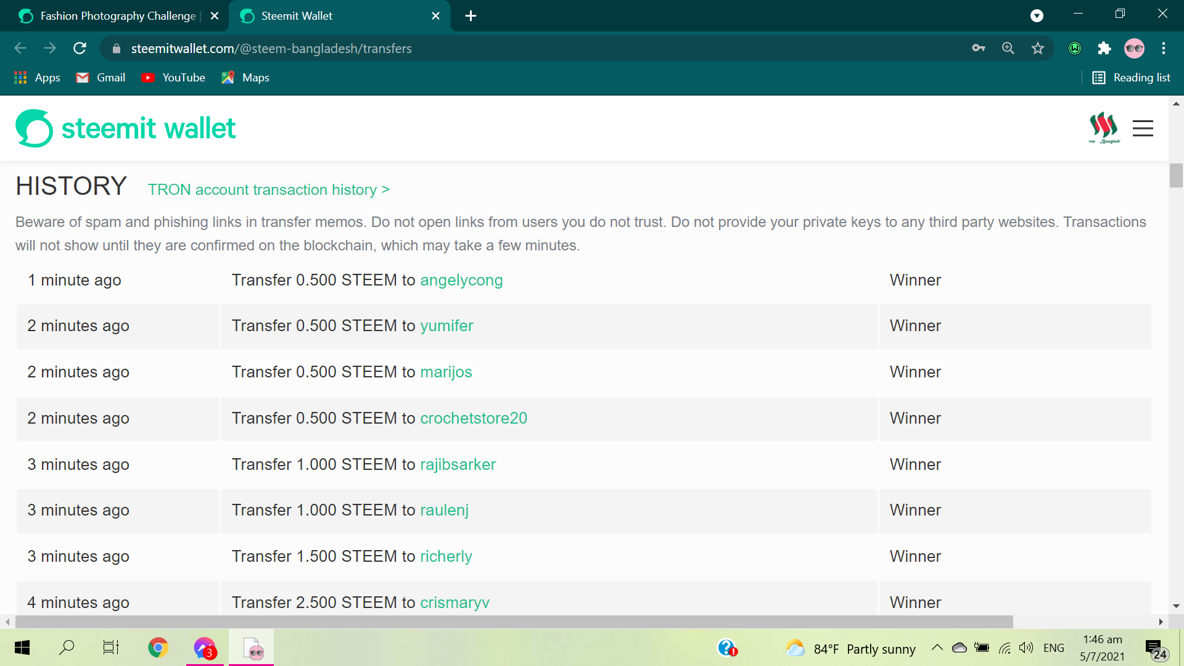Go back to the previous page
Image resolution: width=1184 pixels, height=666 pixels.
pos(20,48)
